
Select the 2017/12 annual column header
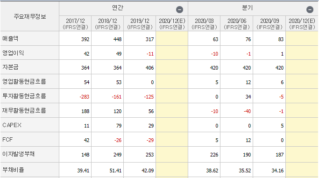pos(75,24)
